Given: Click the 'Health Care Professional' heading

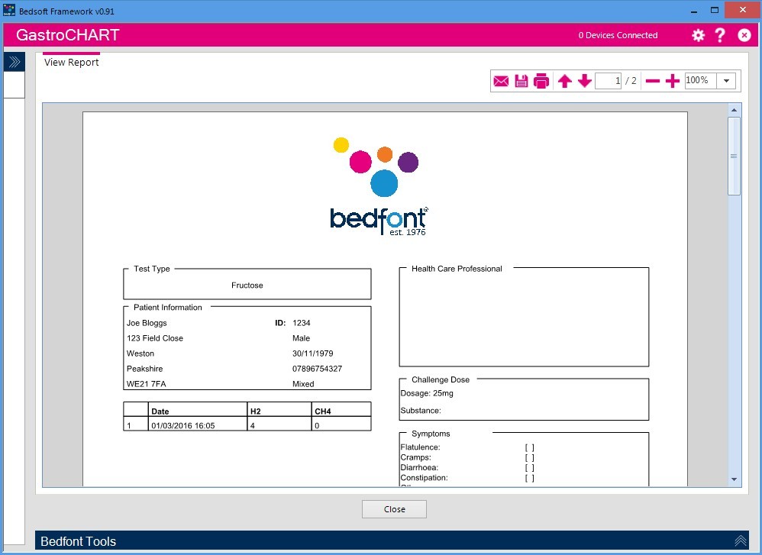Looking at the screenshot, I should pos(457,269).
